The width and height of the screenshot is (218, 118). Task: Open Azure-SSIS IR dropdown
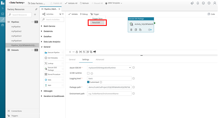point(109,68)
